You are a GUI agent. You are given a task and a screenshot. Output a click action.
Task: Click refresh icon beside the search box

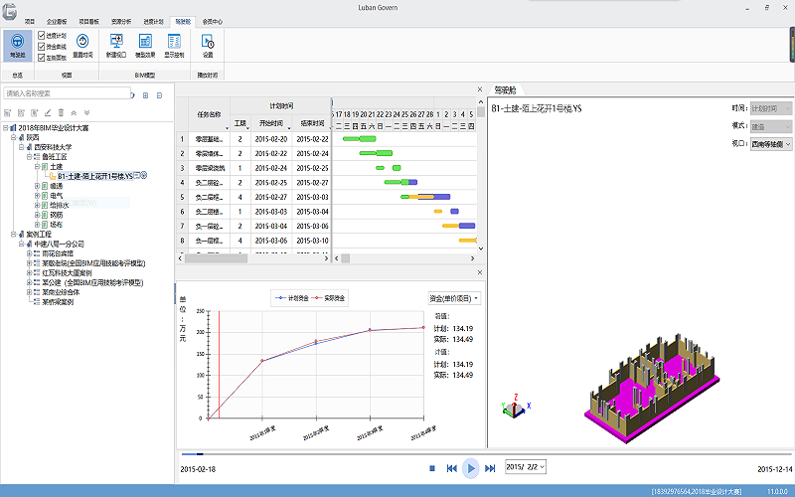[133, 95]
